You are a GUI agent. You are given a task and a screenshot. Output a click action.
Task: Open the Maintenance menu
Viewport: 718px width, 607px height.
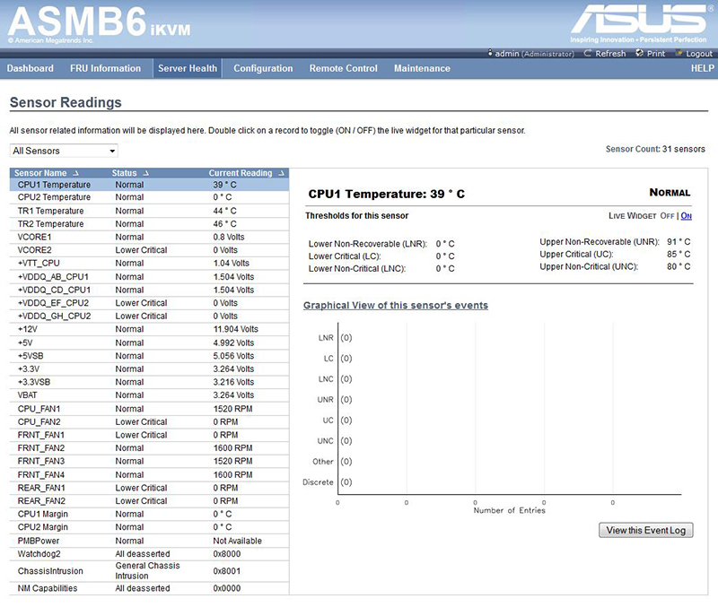click(422, 68)
